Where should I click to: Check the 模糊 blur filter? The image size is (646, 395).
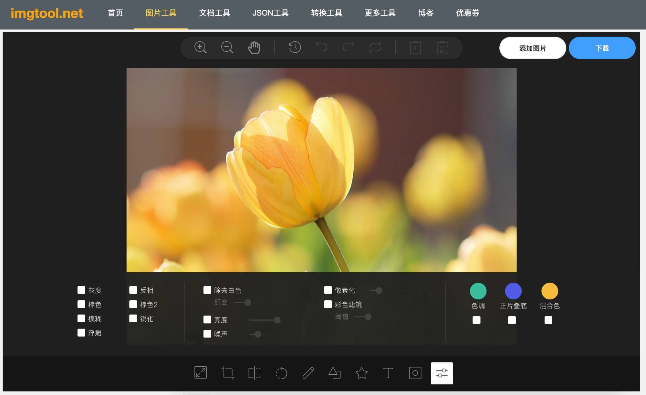[x=81, y=318]
